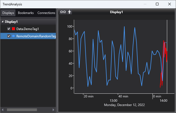Select the RemoteDomain:RandomTag tag name

click(x=36, y=36)
